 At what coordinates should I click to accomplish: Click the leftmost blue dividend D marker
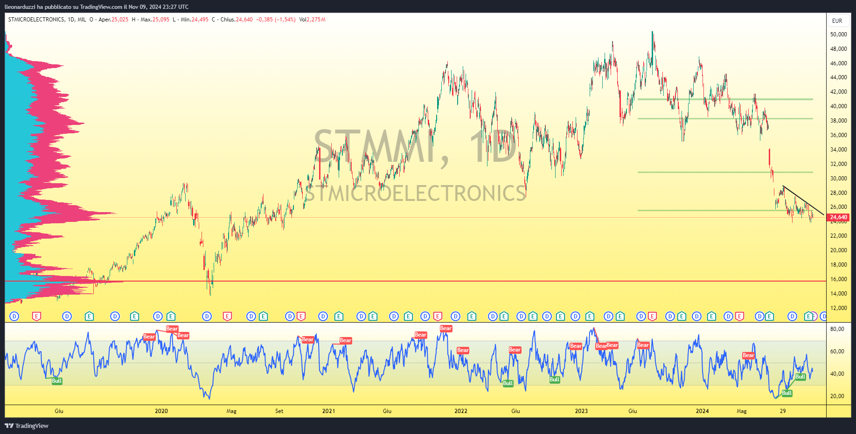(x=14, y=317)
